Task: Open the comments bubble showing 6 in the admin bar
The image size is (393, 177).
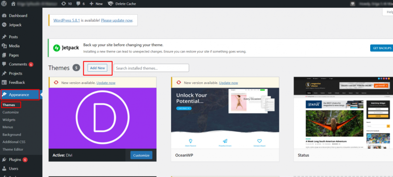Action: click(x=81, y=4)
